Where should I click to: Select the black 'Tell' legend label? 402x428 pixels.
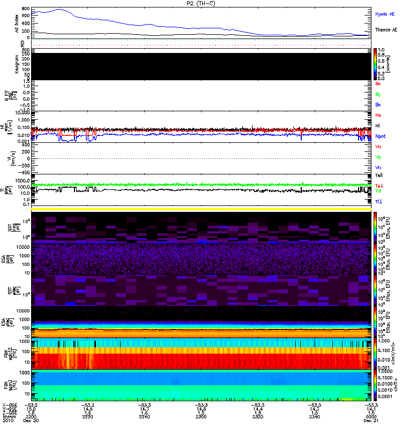(x=379, y=175)
